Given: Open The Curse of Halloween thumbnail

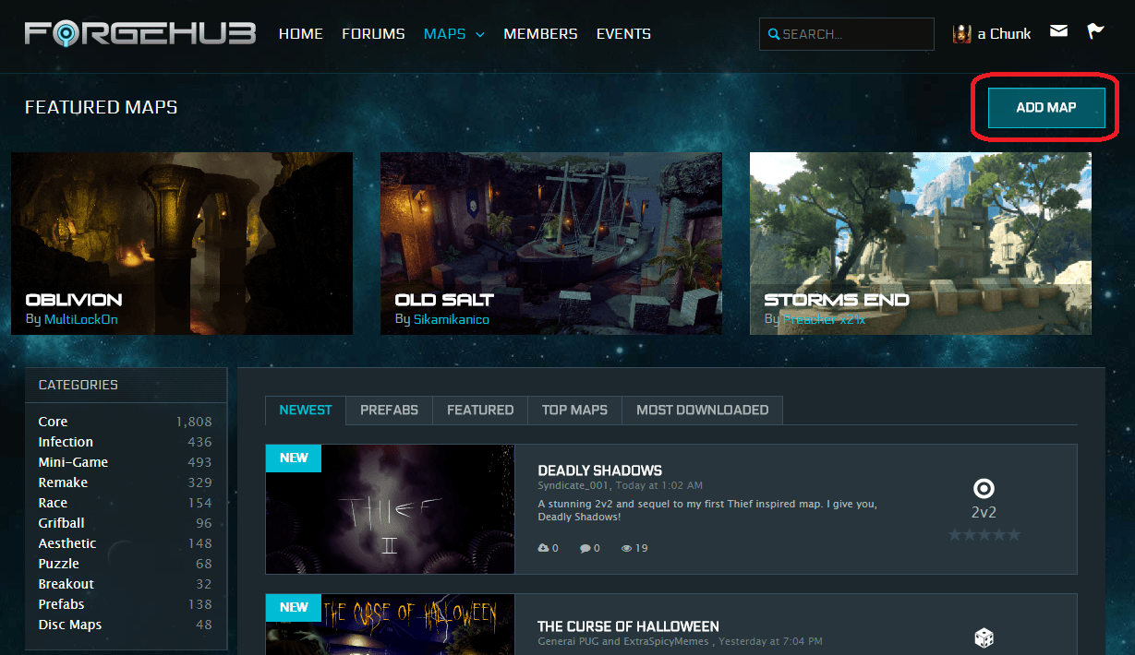Looking at the screenshot, I should [390, 625].
